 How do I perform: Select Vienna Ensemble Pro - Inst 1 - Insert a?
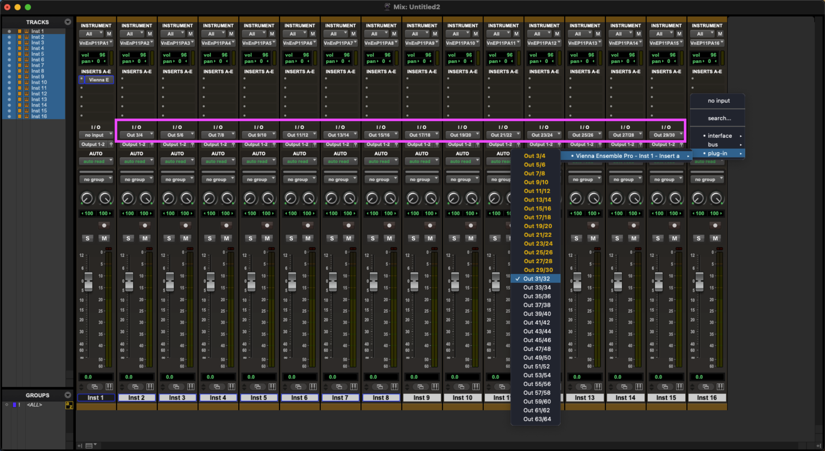pos(626,156)
